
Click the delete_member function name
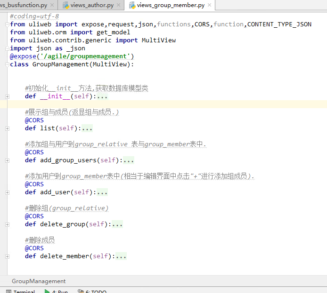pyautogui.click(x=65, y=256)
